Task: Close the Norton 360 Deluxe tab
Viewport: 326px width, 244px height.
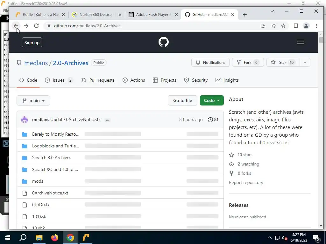Action: click(120, 15)
